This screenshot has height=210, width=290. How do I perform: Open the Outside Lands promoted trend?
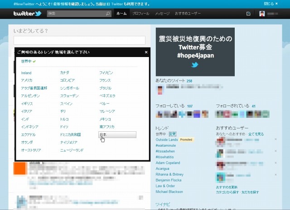click(167, 140)
